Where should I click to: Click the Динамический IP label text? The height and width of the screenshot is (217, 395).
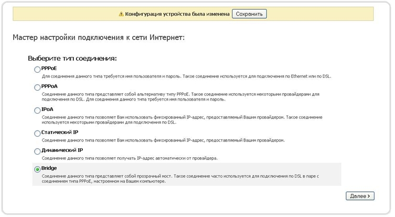click(62, 150)
